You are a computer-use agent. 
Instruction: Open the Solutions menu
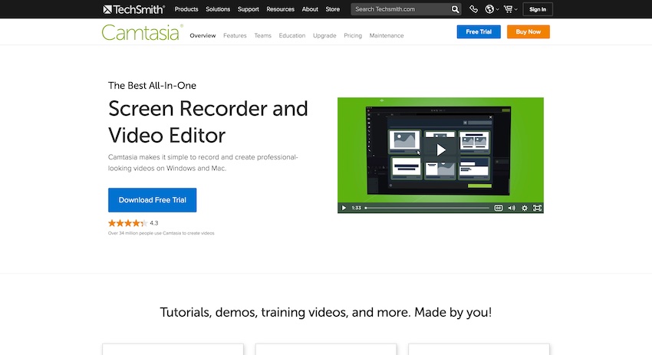pyautogui.click(x=218, y=9)
